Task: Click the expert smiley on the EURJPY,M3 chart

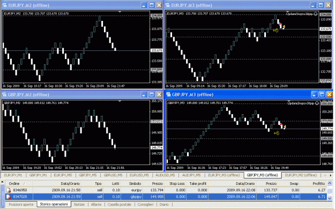Action: point(316,14)
